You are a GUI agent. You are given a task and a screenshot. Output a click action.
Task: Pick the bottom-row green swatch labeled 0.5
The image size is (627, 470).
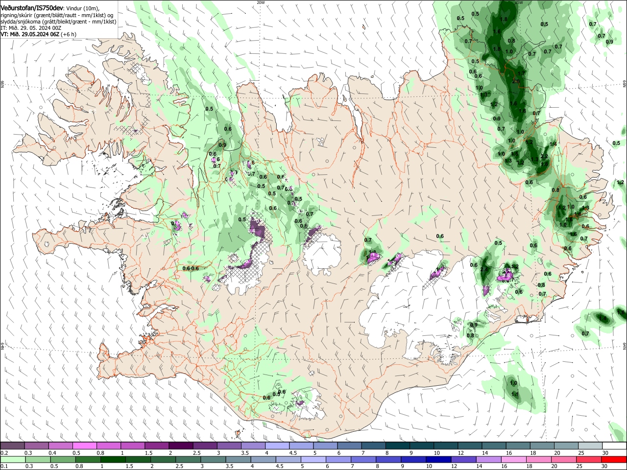click(63, 459)
